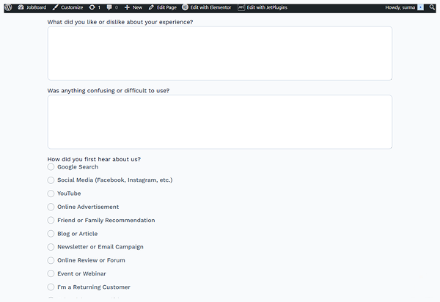Image resolution: width=440 pixels, height=302 pixels.
Task: Open the Howdy, surma account menu
Action: tap(400, 7)
